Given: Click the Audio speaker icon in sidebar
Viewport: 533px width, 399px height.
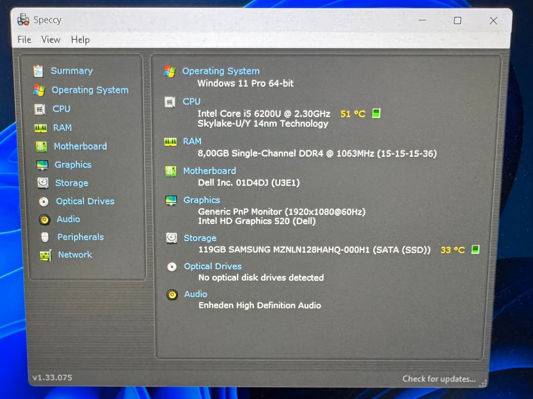Looking at the screenshot, I should [44, 219].
